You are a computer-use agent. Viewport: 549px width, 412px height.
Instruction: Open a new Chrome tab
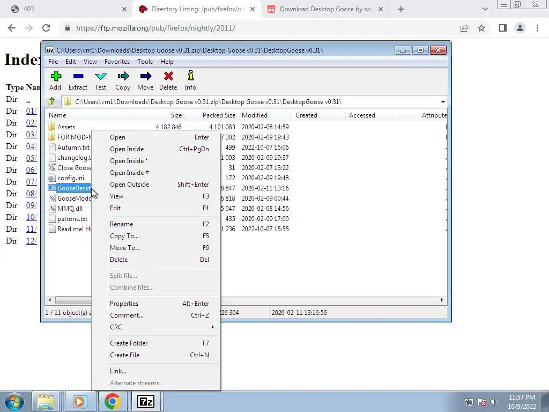(401, 10)
